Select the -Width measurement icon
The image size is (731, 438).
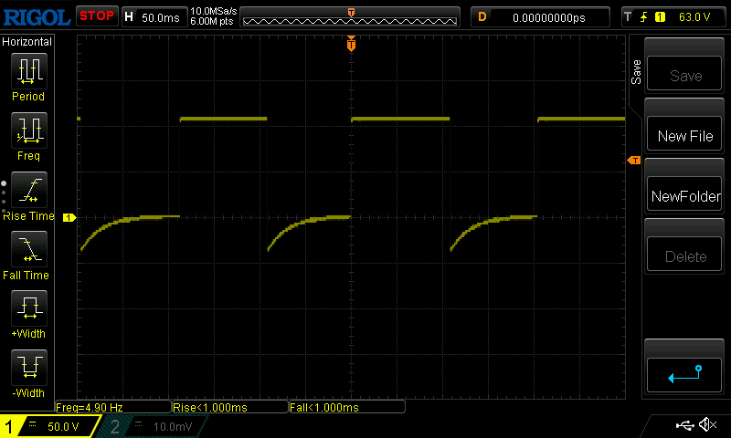tap(29, 367)
